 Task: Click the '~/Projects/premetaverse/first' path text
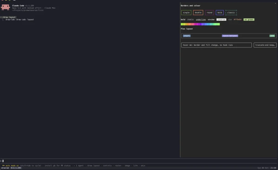coord(28,10)
